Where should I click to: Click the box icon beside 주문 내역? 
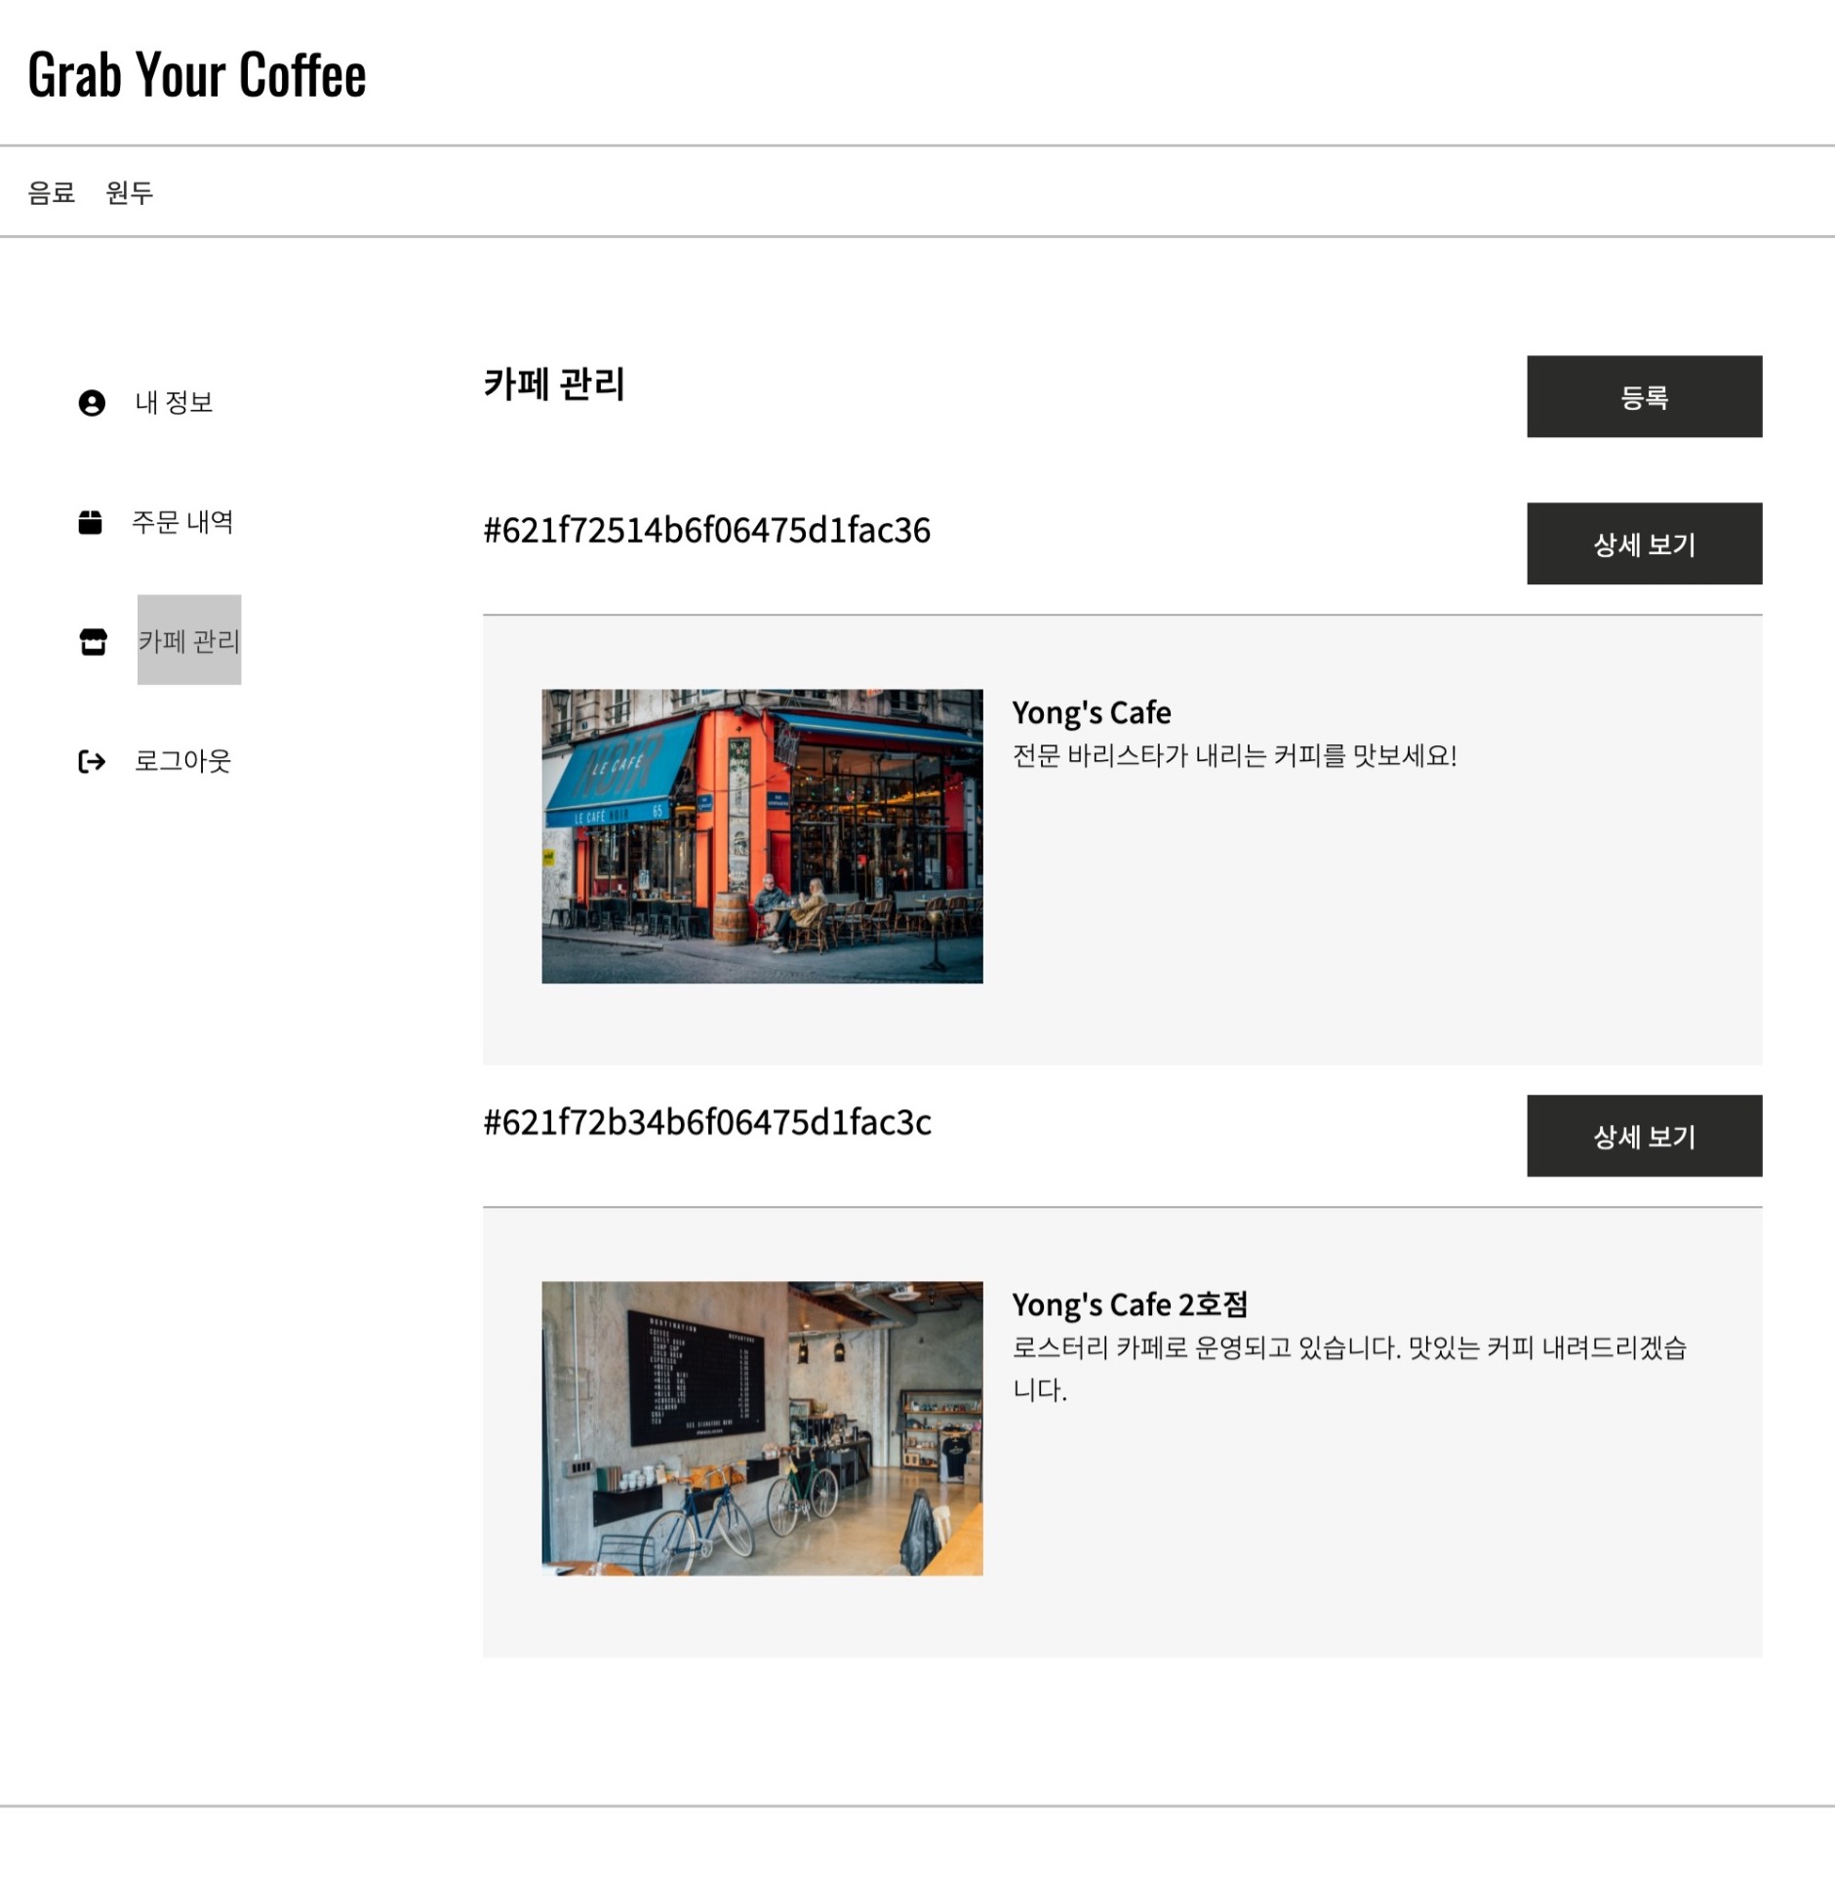[90, 523]
